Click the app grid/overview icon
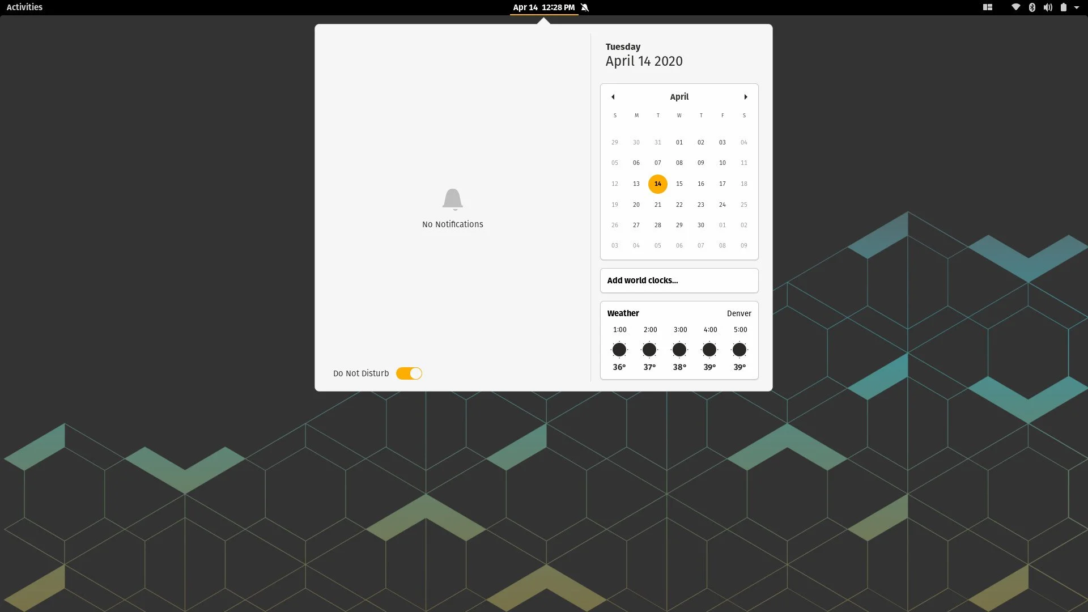The width and height of the screenshot is (1088, 612). click(988, 7)
